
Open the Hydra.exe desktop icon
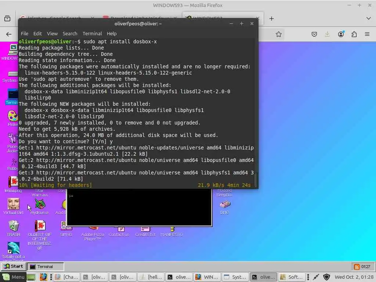coord(40,206)
